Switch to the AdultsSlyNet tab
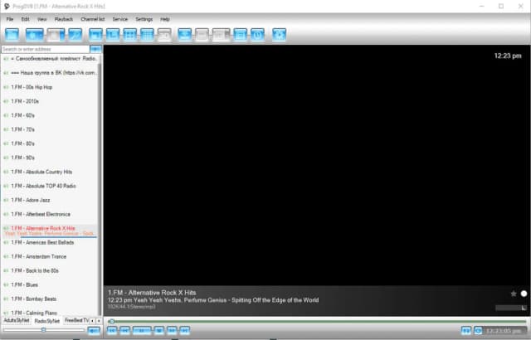Screen dimensions: 531x340 click(17, 321)
